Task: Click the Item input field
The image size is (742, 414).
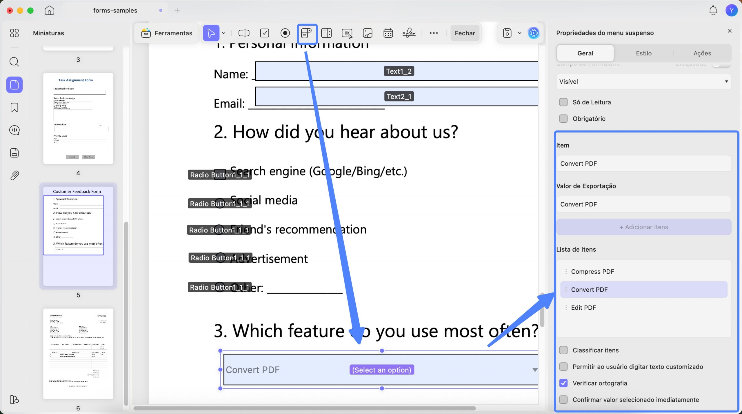Action: [643, 164]
